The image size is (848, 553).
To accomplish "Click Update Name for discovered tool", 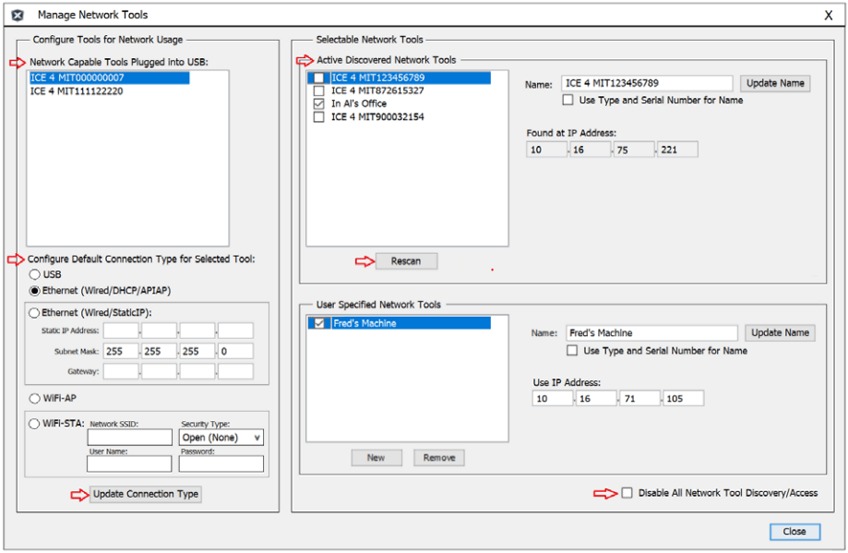I will (x=775, y=83).
